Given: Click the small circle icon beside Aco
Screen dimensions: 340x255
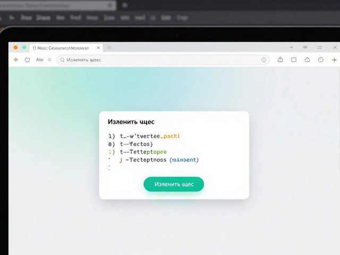Looking at the screenshot, I should tap(49, 59).
